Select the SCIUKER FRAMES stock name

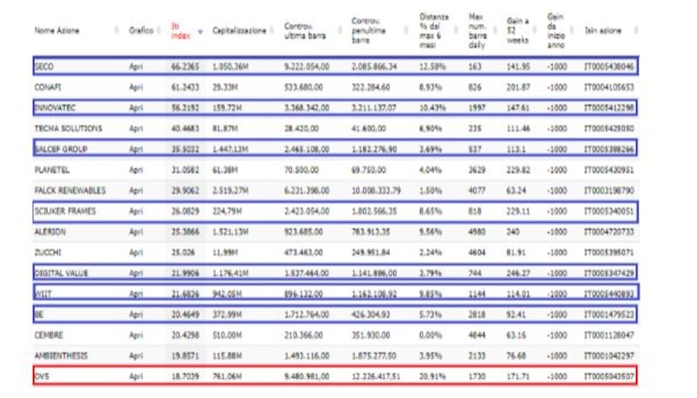[65, 211]
